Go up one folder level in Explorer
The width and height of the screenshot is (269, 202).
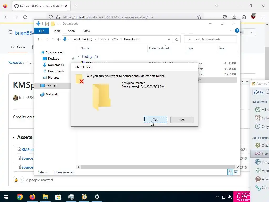tap(59, 39)
